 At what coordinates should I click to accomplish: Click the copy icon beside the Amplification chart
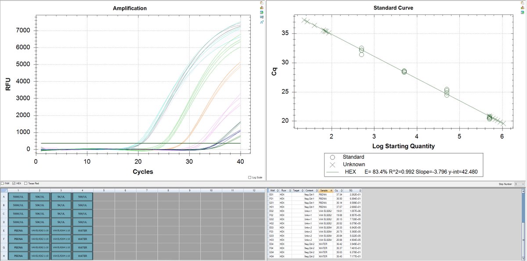[x=262, y=3]
